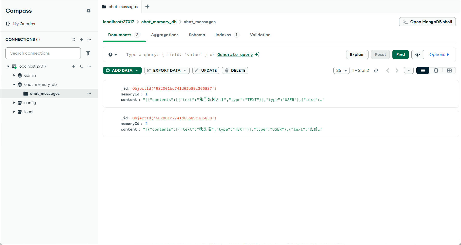
Task: Open the Indexes tab
Action: (223, 35)
